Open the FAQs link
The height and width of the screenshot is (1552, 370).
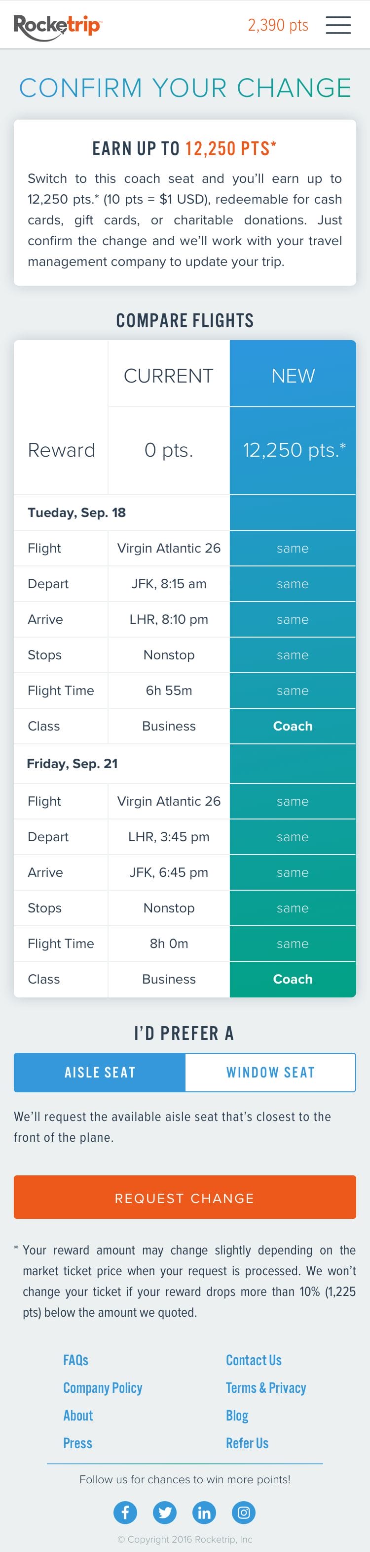click(x=76, y=1360)
